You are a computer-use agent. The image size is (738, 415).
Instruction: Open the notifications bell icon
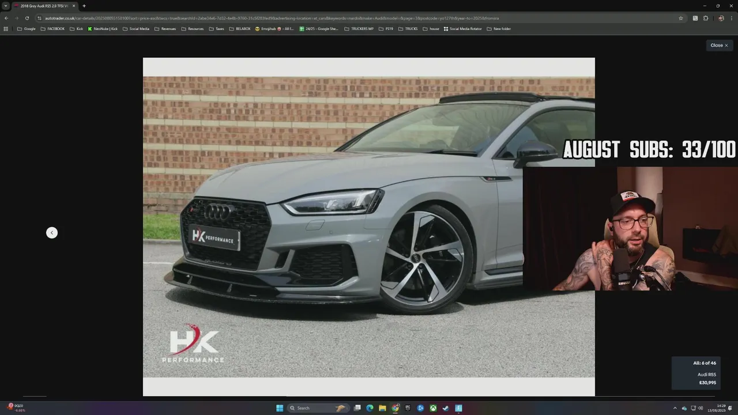coord(731,408)
